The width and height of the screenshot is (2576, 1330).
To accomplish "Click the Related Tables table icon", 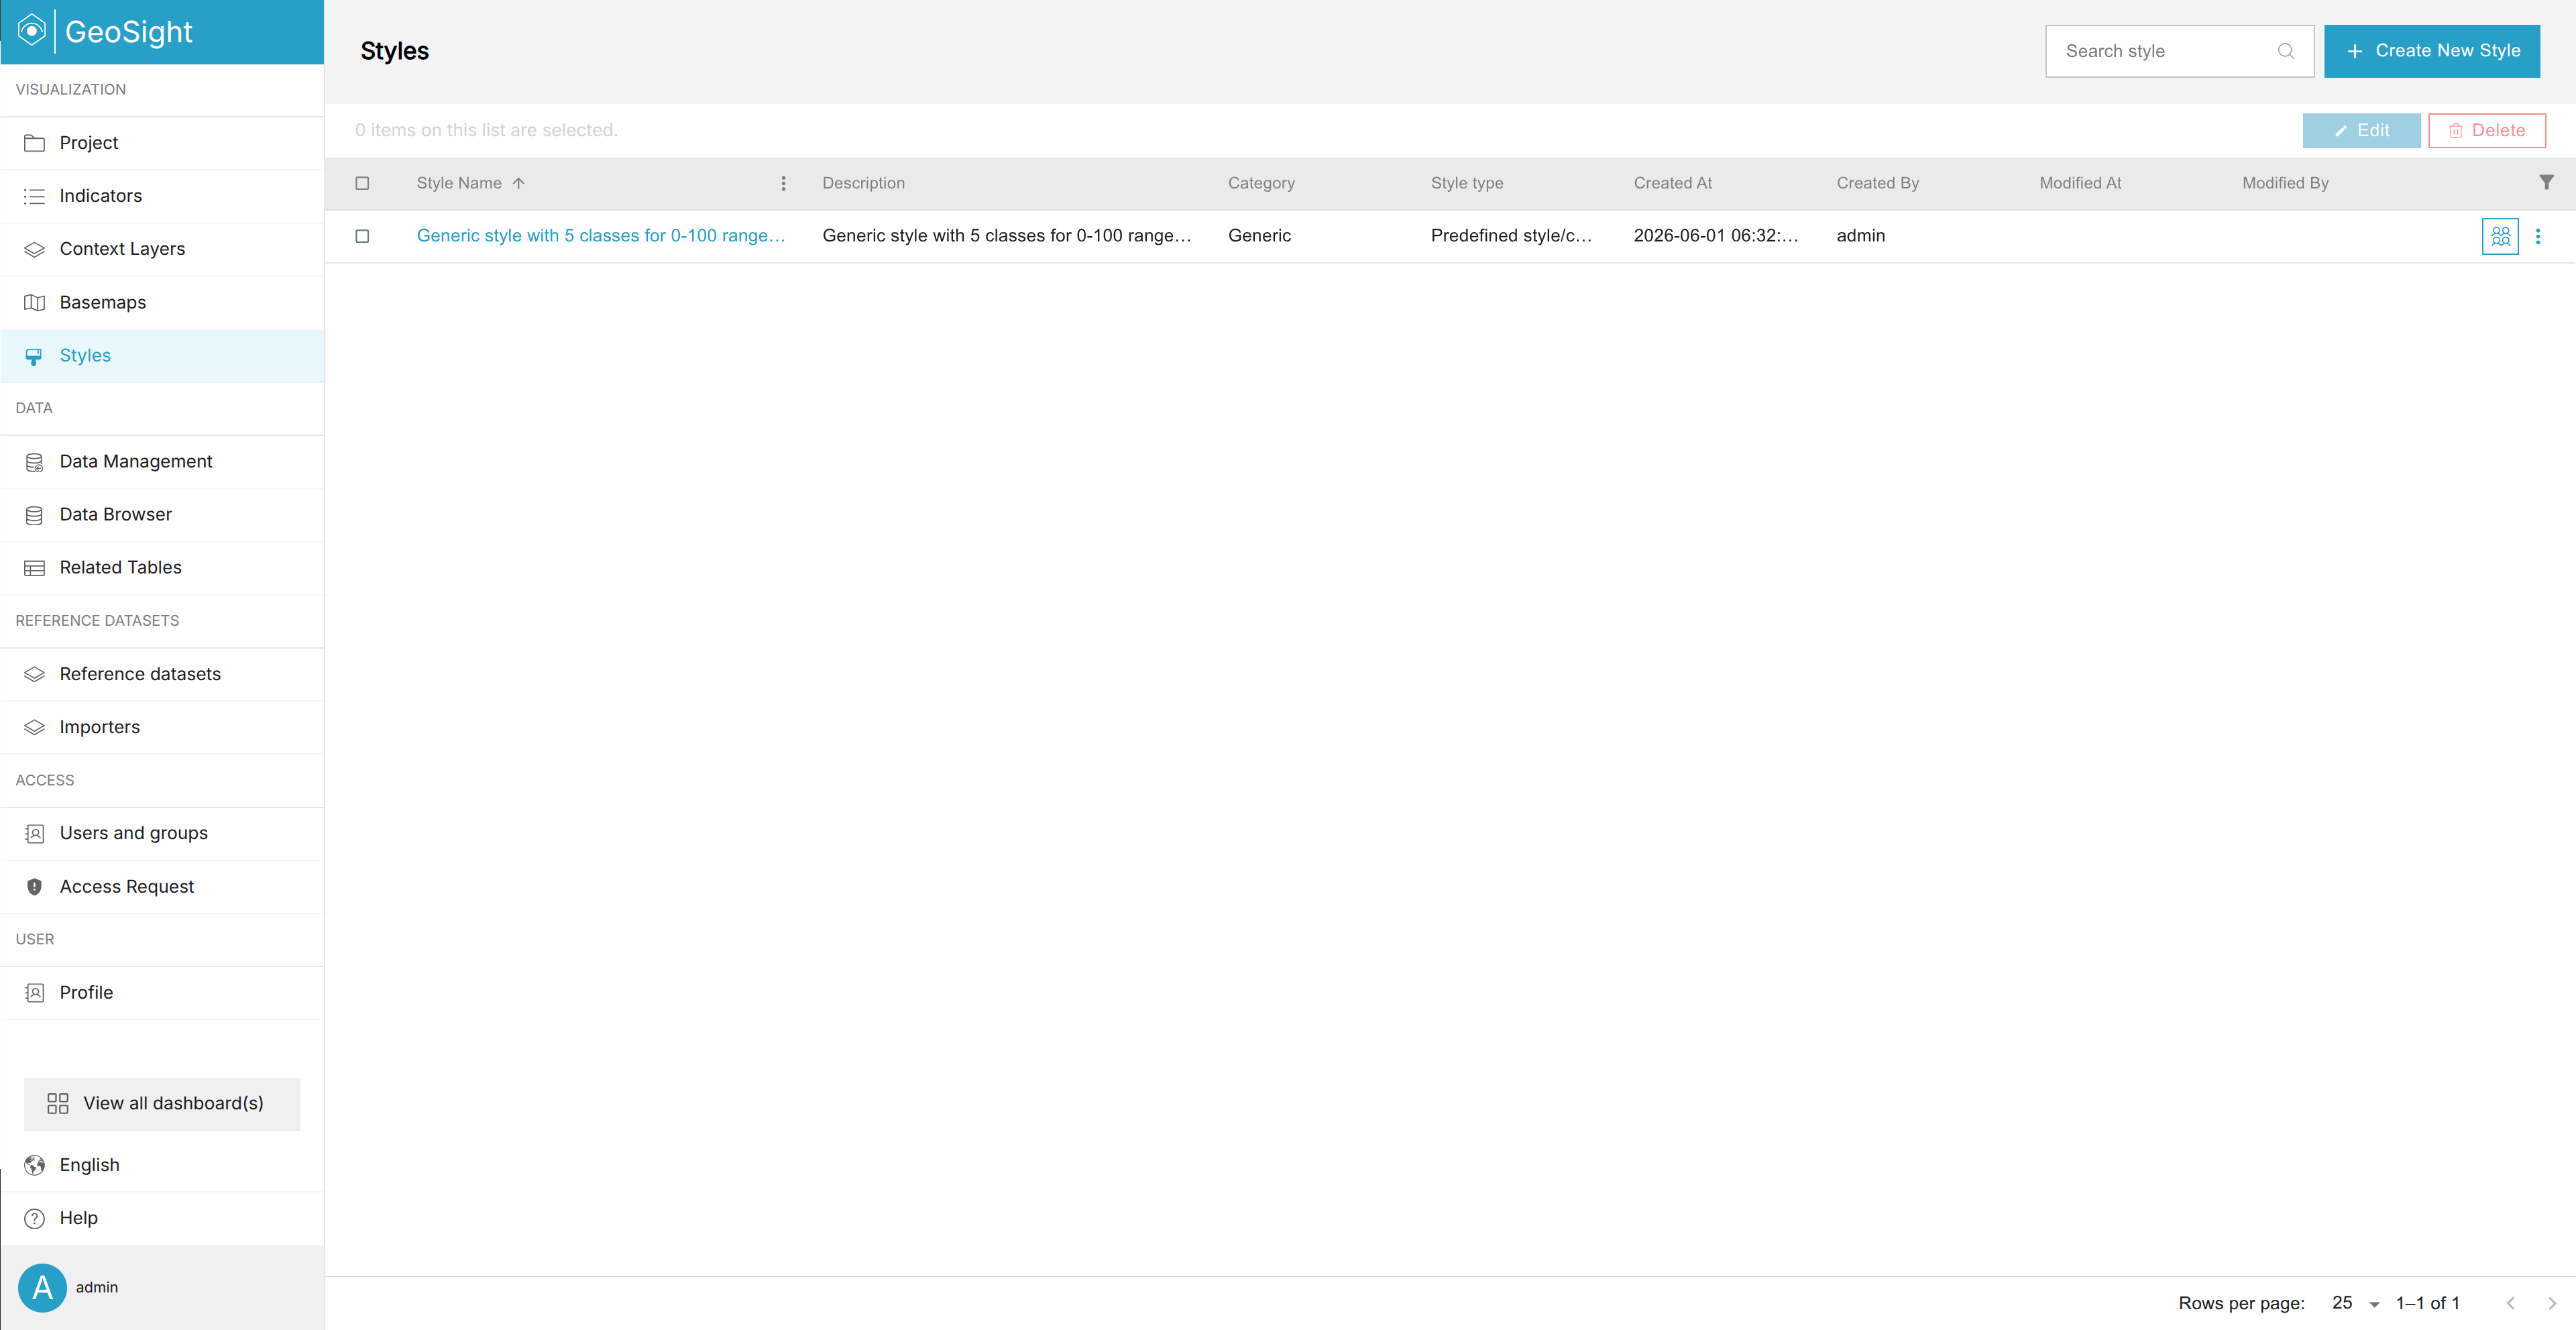I will point(34,568).
